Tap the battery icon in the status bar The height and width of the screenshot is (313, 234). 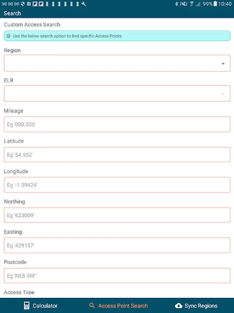(x=216, y=4)
